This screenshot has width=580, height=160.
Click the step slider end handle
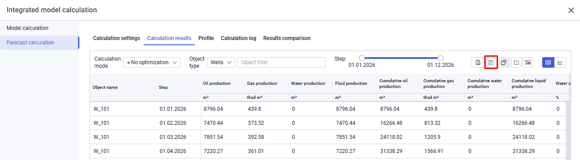coord(440,58)
